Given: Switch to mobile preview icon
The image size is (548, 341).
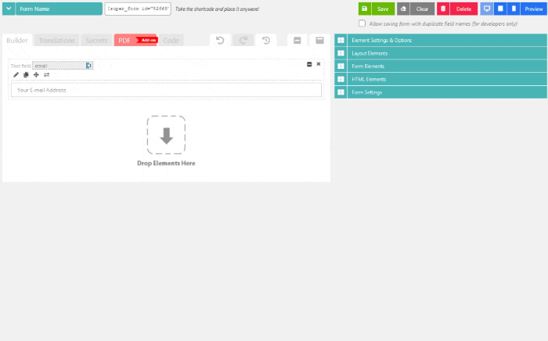Looking at the screenshot, I should click(x=514, y=9).
